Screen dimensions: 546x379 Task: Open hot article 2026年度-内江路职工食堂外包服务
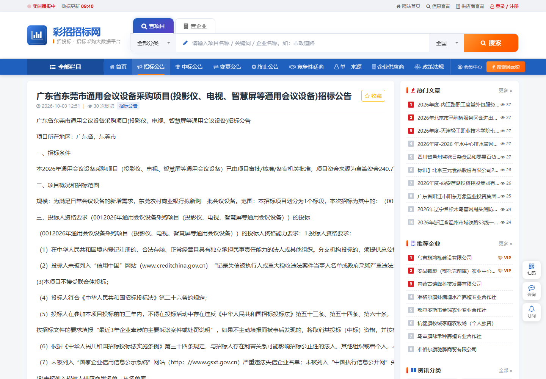pos(458,105)
